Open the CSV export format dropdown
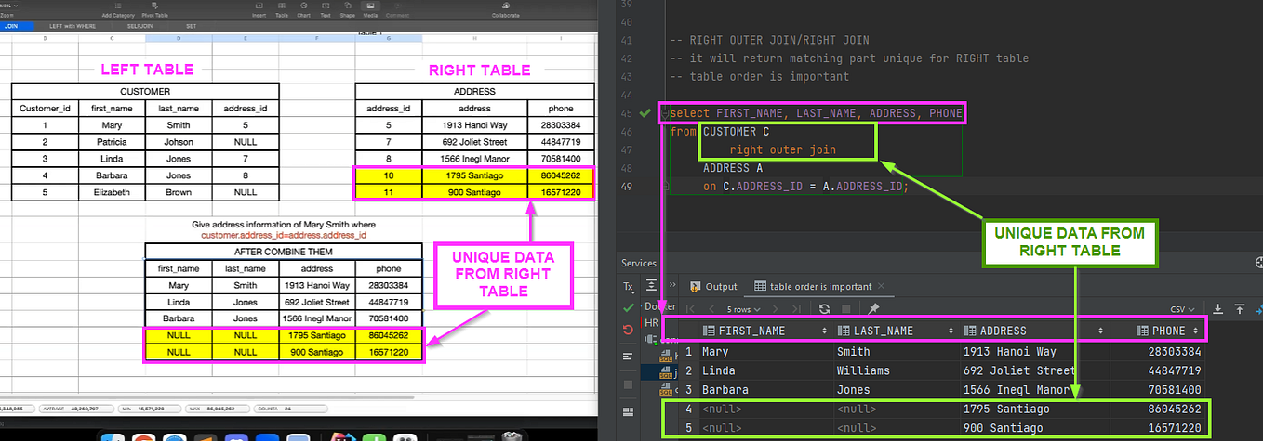The width and height of the screenshot is (1263, 441). pos(1182,308)
